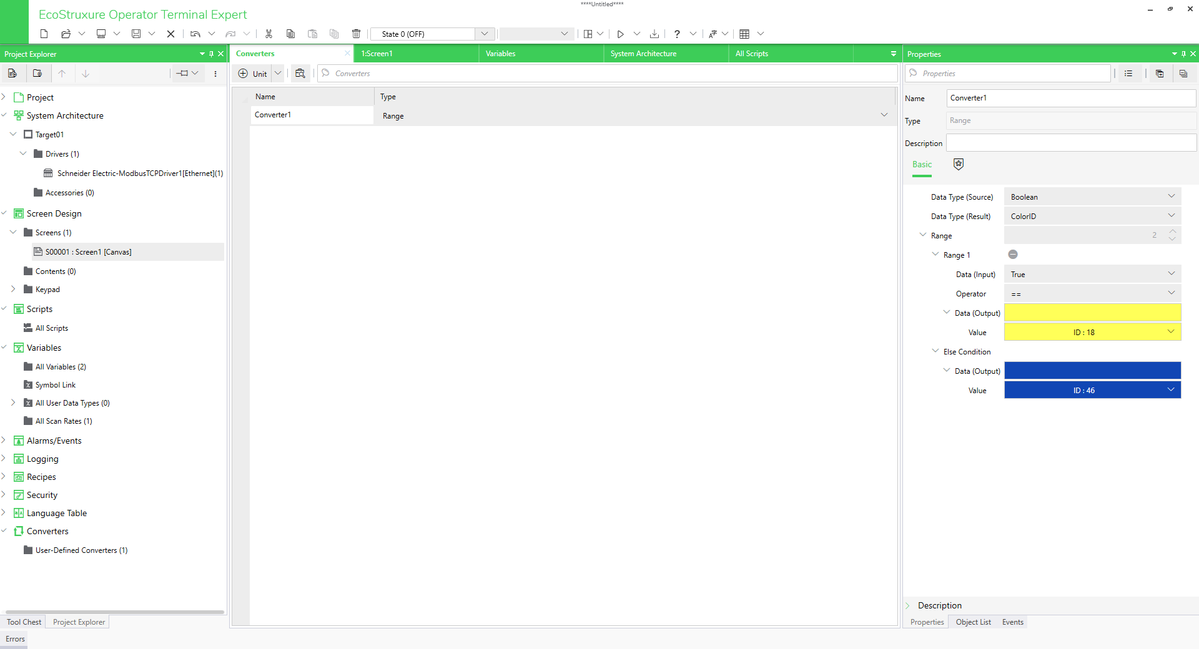Click the Start simulation play icon
The image size is (1199, 649).
[620, 34]
